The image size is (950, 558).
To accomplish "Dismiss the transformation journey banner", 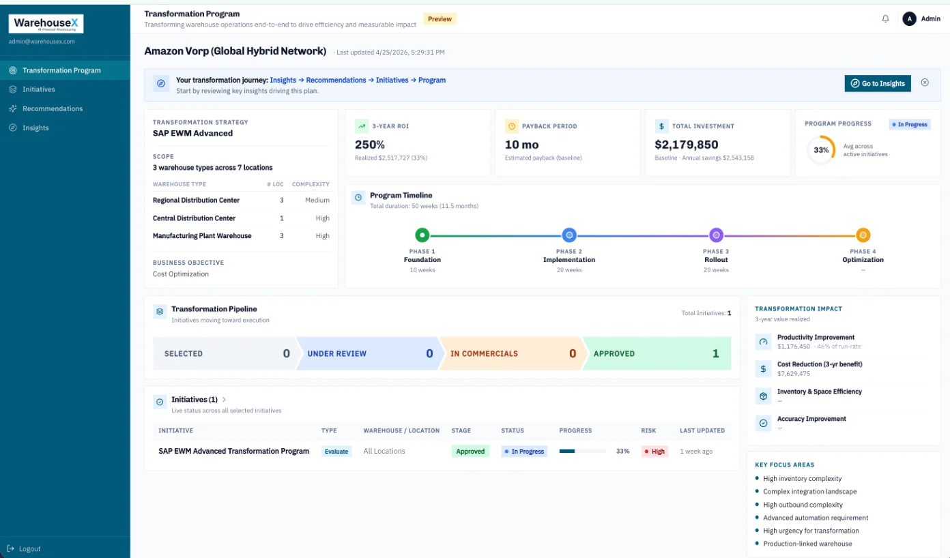I will click(x=925, y=83).
